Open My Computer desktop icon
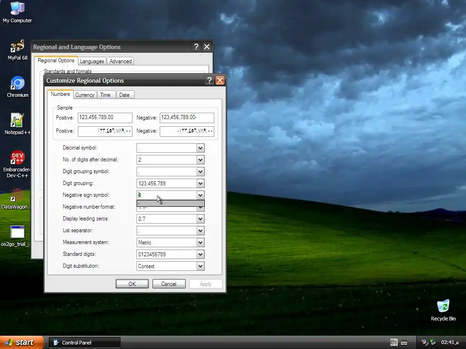 17,12
